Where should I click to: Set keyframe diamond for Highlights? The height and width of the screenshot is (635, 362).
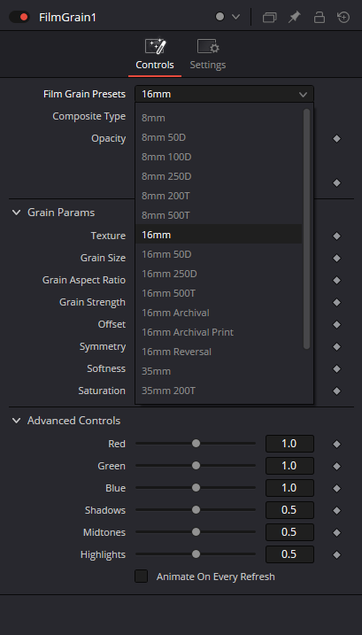[x=336, y=554]
